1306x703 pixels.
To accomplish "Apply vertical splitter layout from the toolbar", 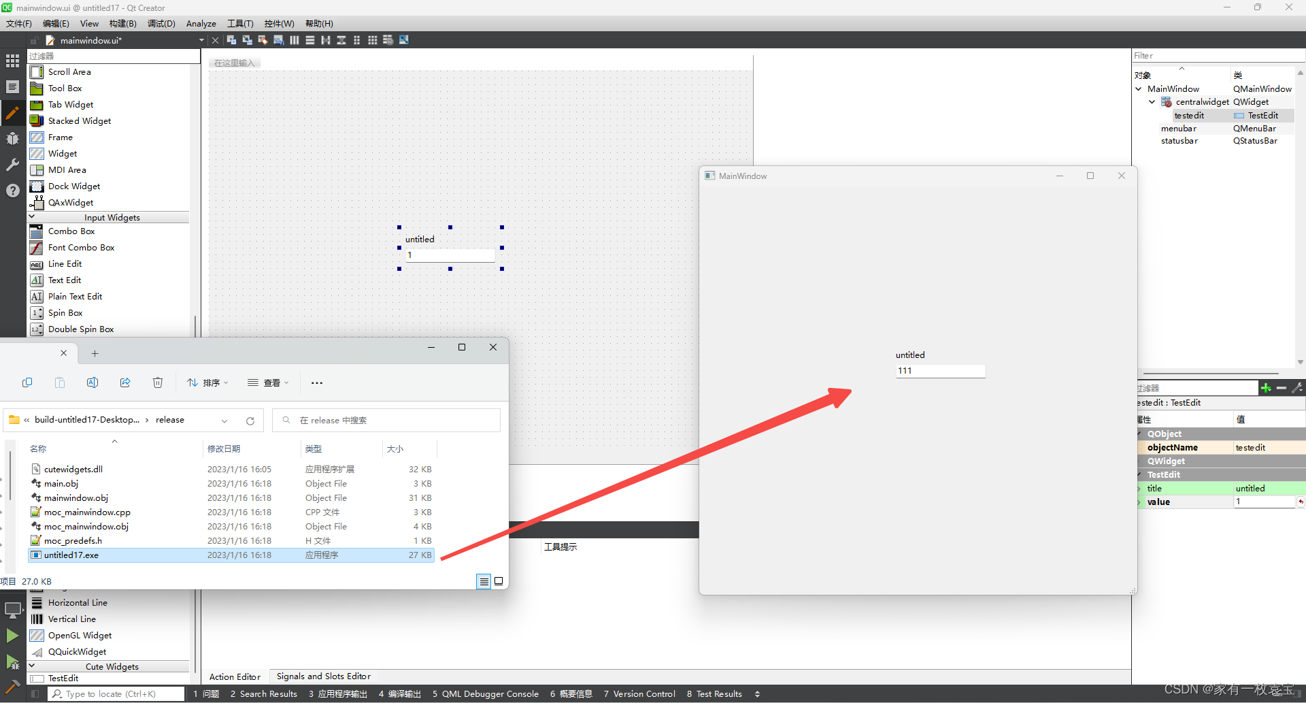I will pos(341,40).
